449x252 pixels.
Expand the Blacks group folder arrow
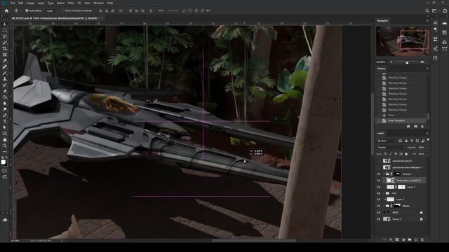tap(384, 206)
